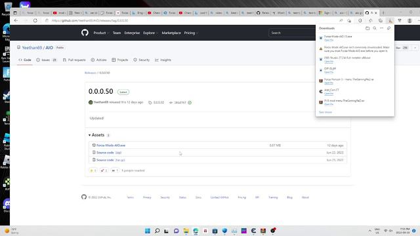Open more options in Downloads panel

pyautogui.click(x=382, y=28)
